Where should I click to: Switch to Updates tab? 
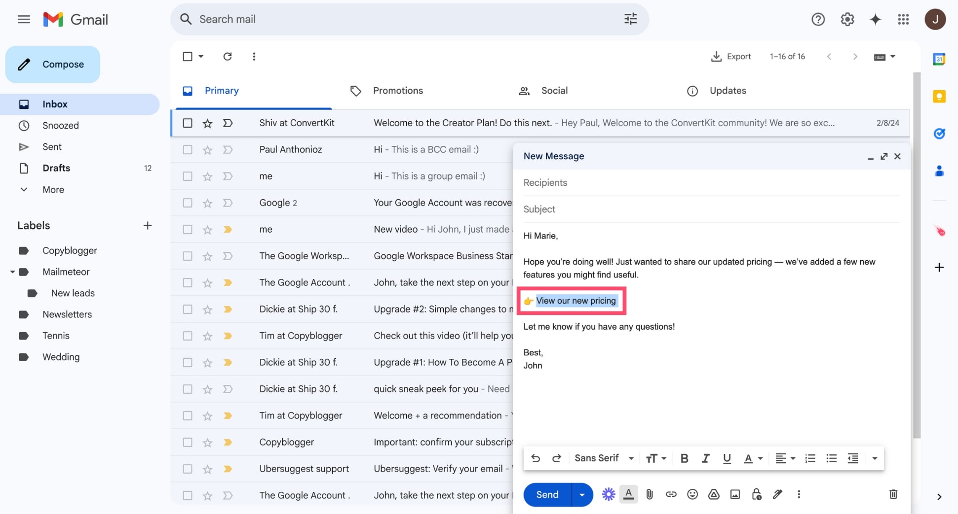point(728,91)
